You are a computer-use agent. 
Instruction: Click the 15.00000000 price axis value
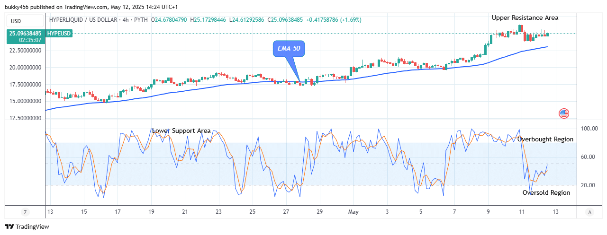(x=26, y=101)
